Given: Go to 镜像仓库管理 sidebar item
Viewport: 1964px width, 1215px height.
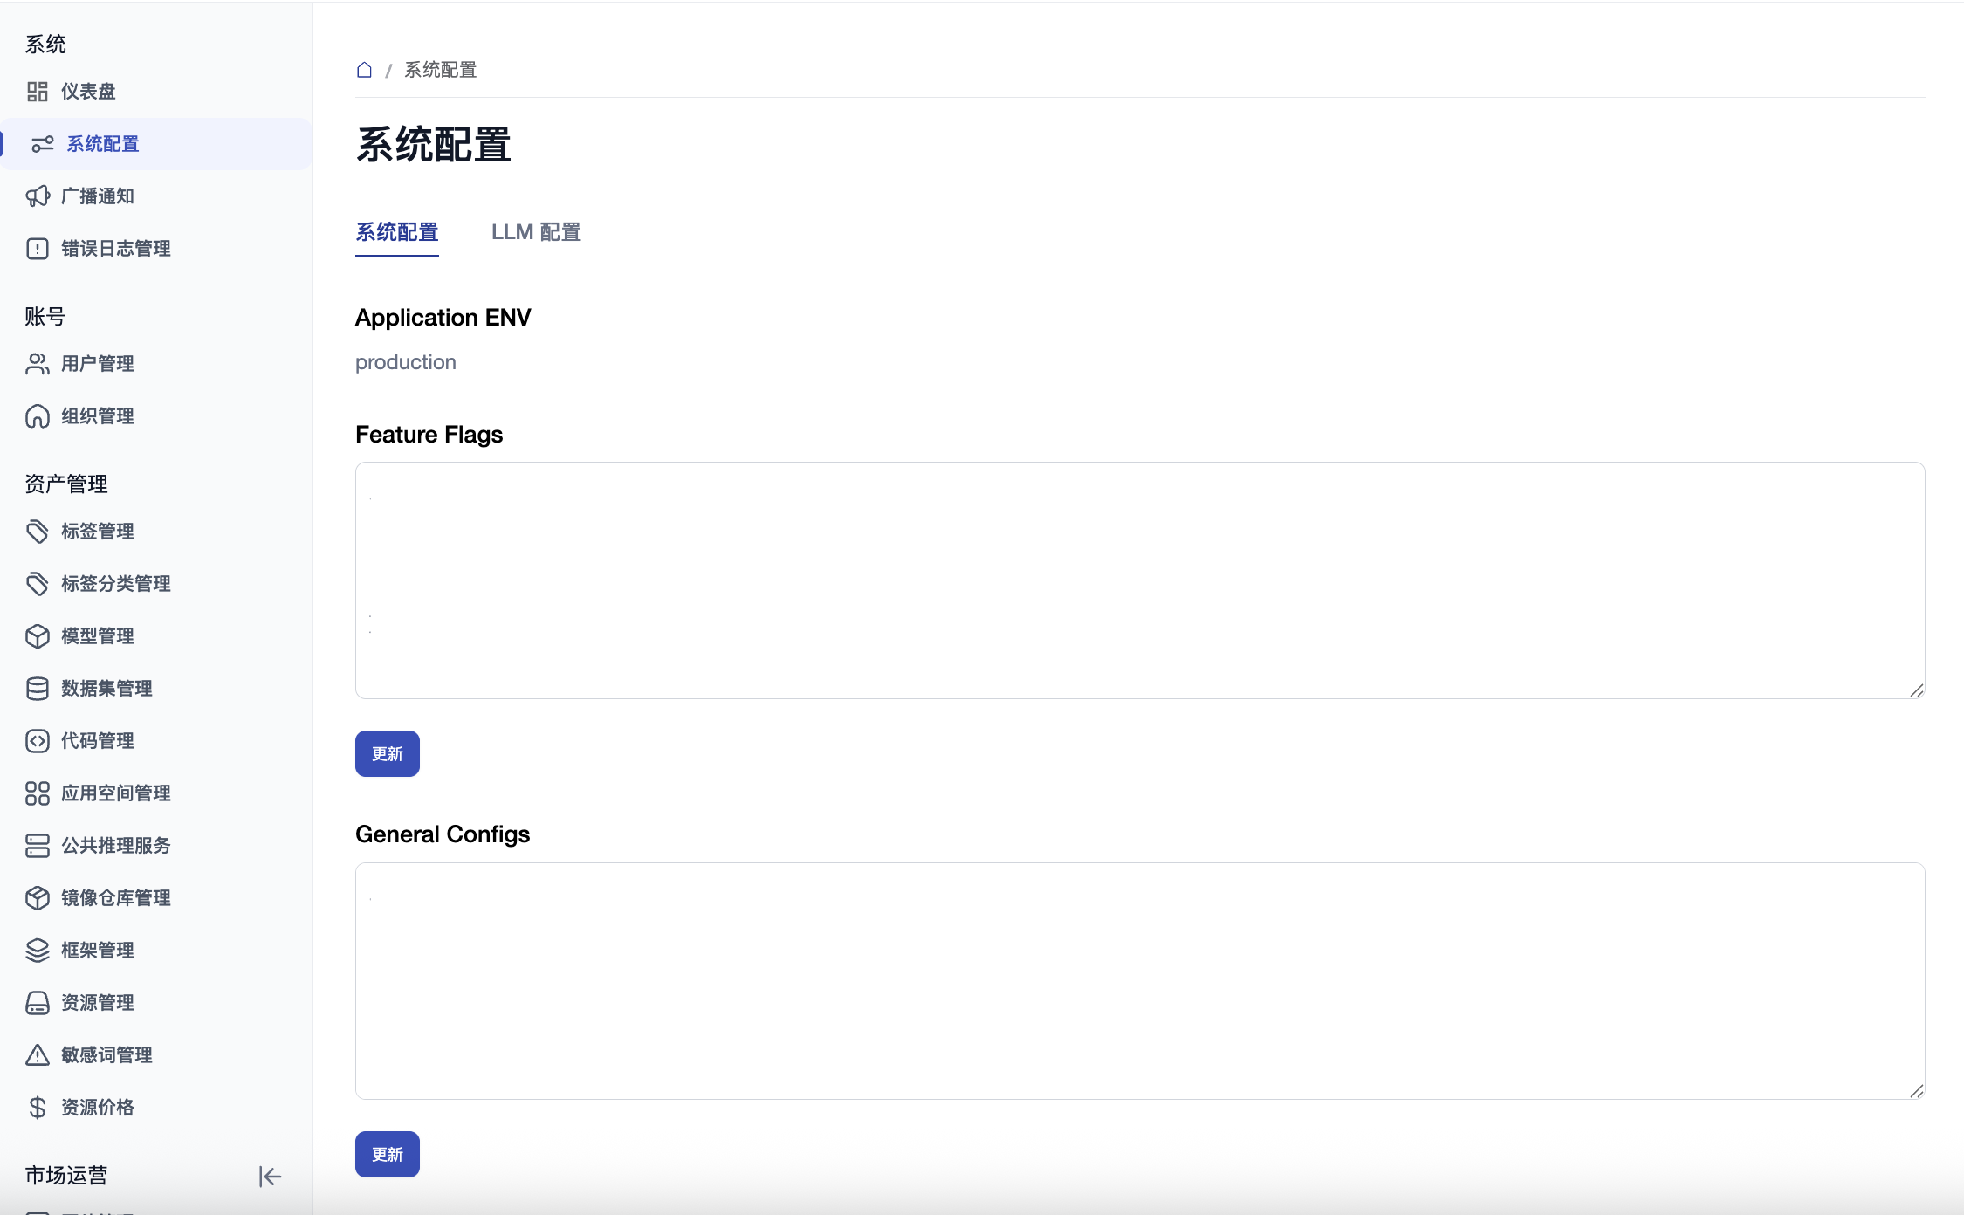Looking at the screenshot, I should pos(115,898).
